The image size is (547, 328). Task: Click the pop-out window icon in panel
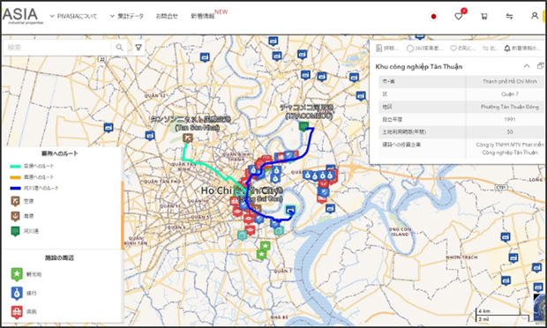point(540,66)
